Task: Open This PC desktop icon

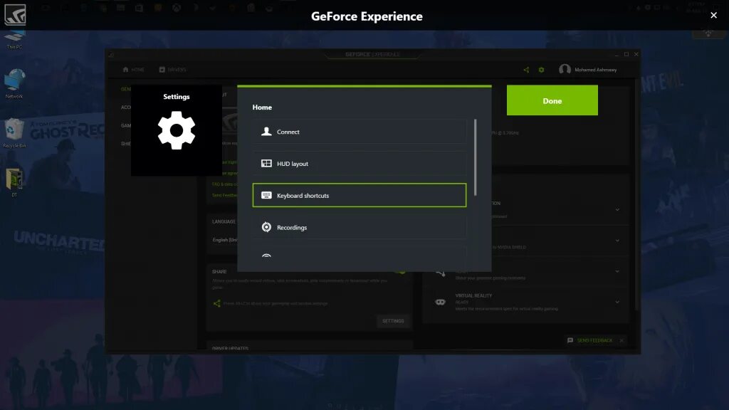Action: point(14,40)
